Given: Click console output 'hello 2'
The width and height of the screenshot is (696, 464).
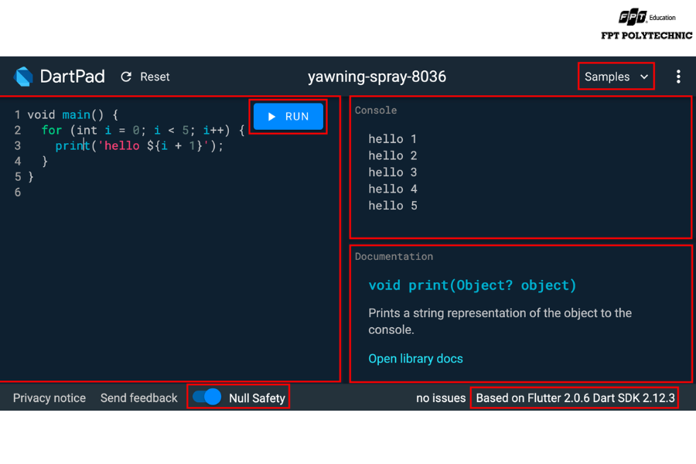Looking at the screenshot, I should [392, 155].
